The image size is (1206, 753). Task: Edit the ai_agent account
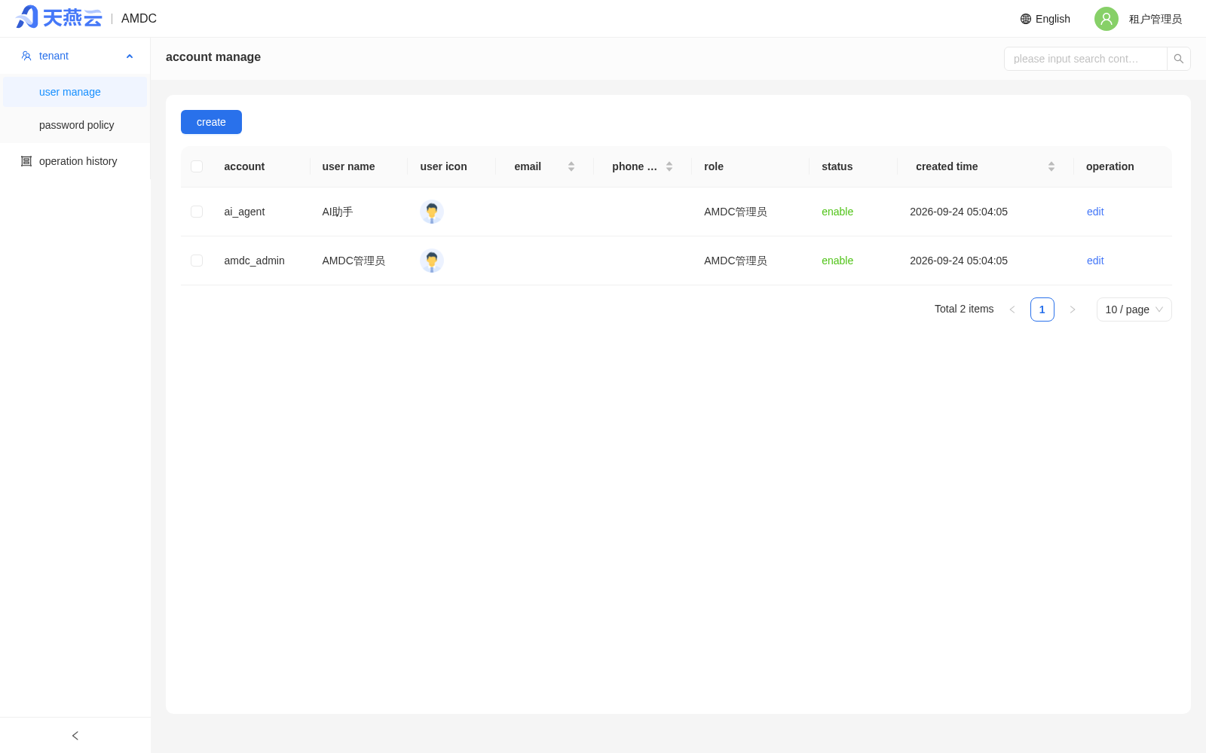click(1095, 212)
